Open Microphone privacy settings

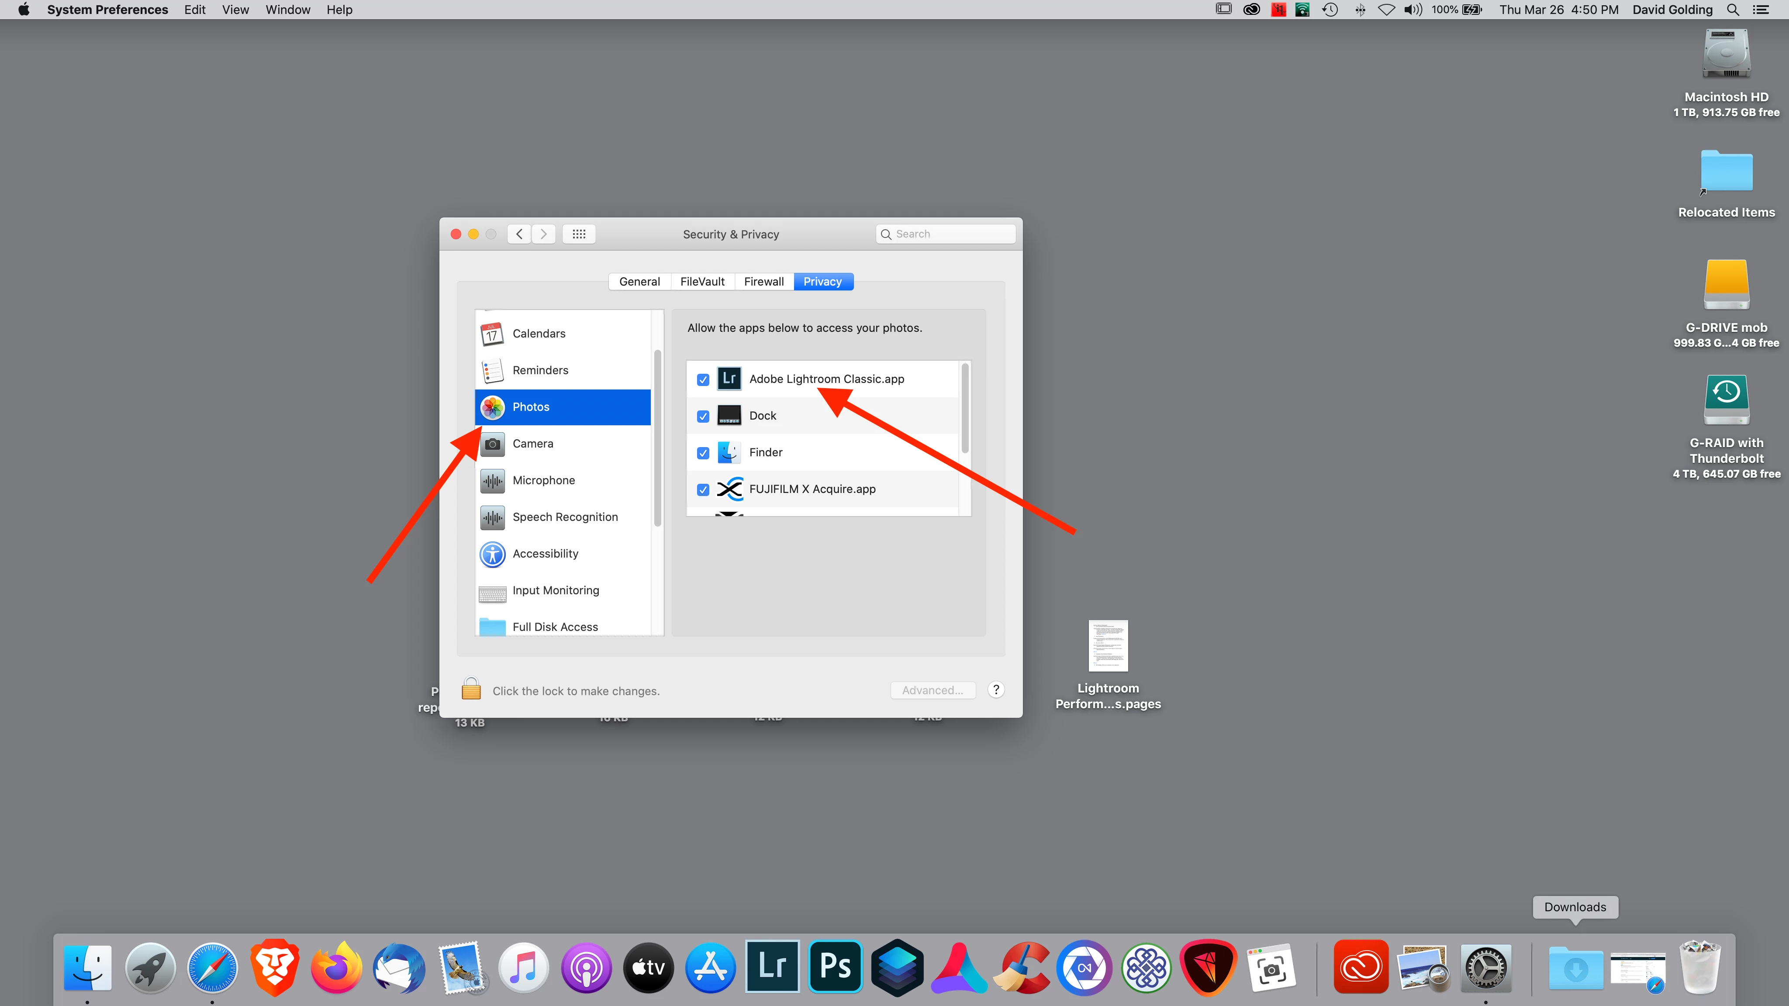click(x=543, y=480)
